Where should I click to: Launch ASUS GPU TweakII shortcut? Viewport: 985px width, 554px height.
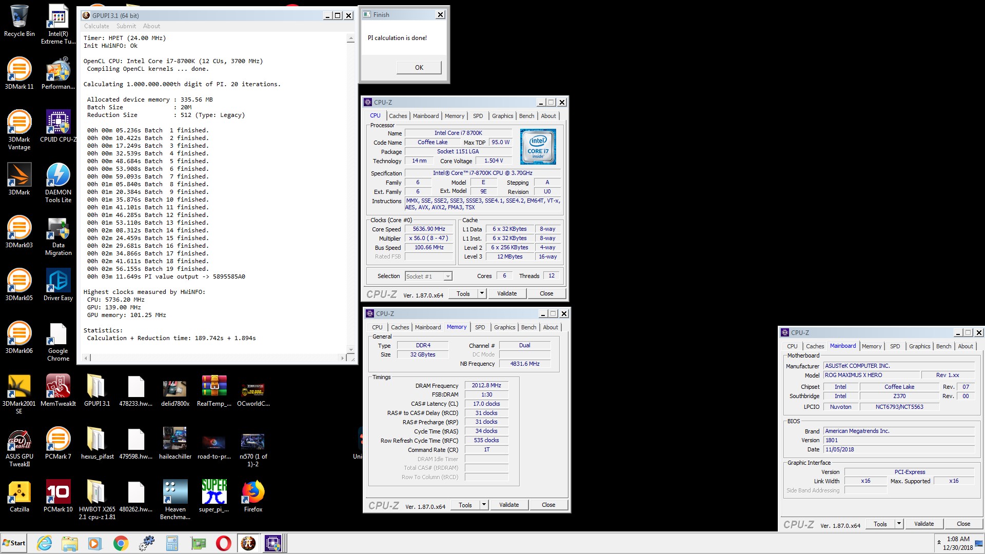pyautogui.click(x=19, y=447)
